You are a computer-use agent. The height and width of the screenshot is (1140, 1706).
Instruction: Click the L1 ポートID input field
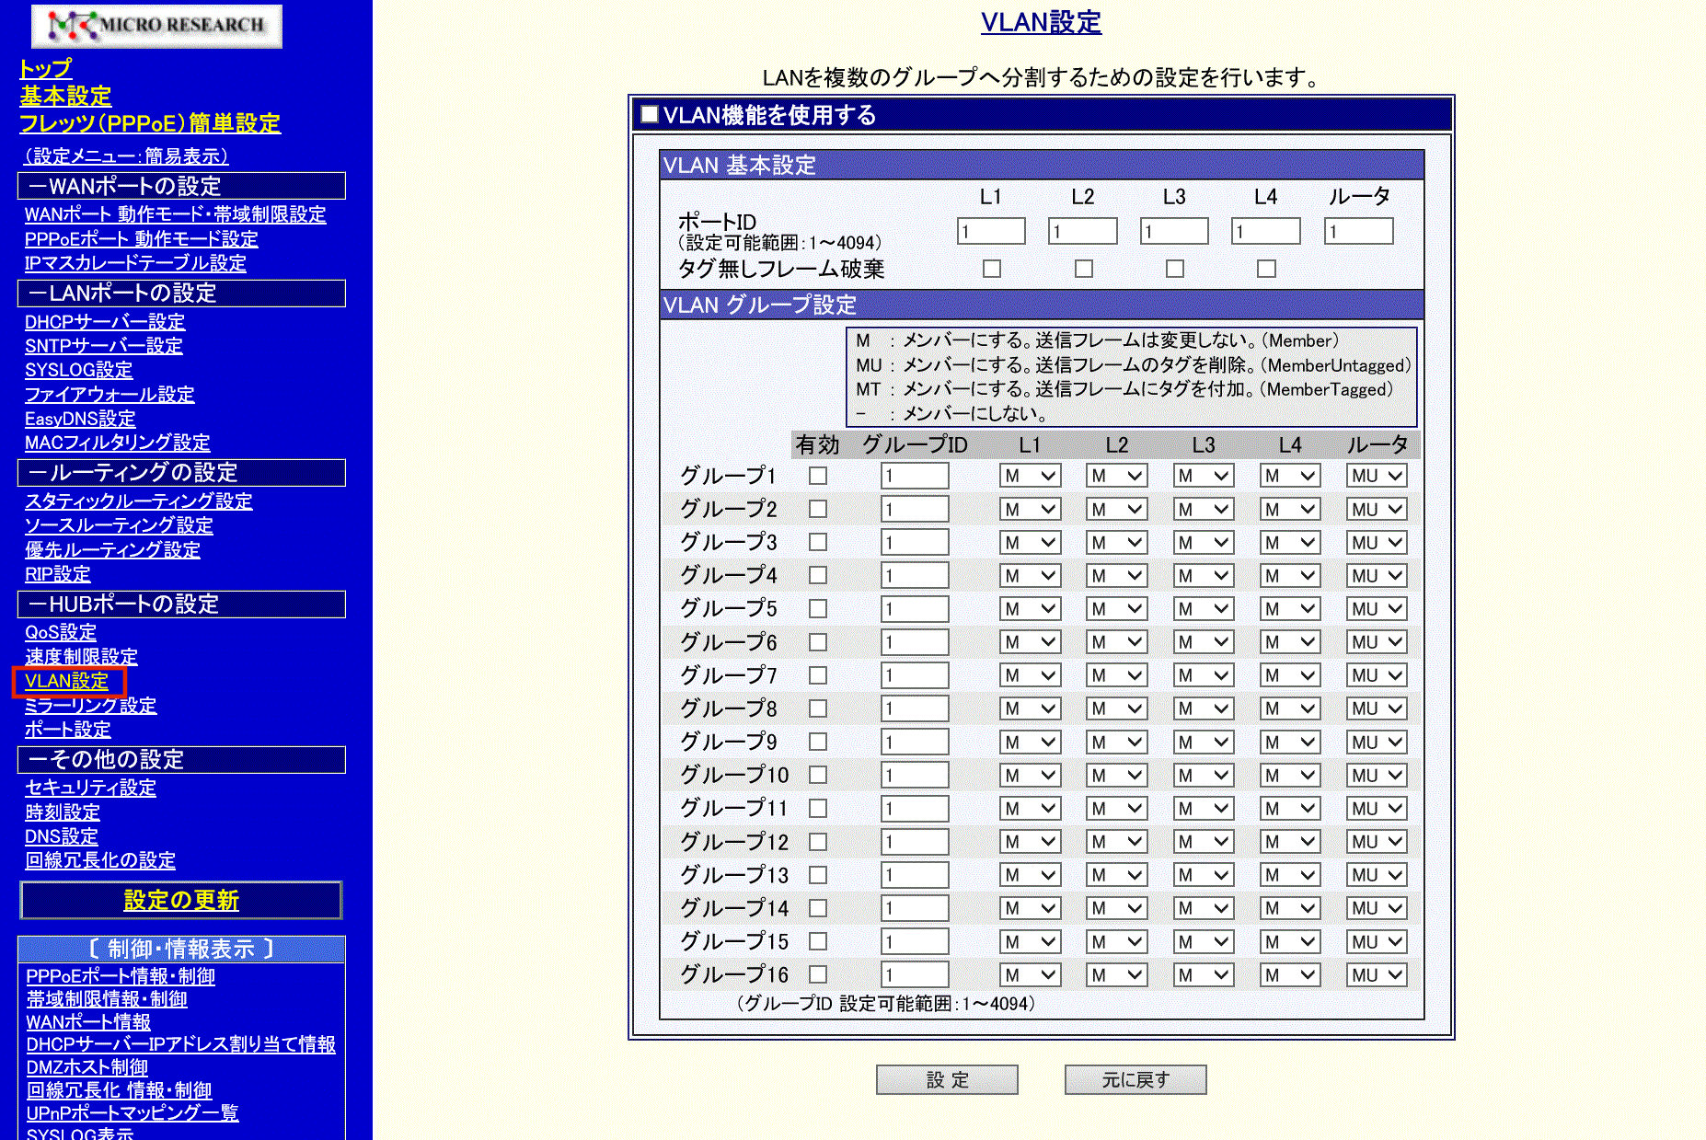click(x=991, y=231)
